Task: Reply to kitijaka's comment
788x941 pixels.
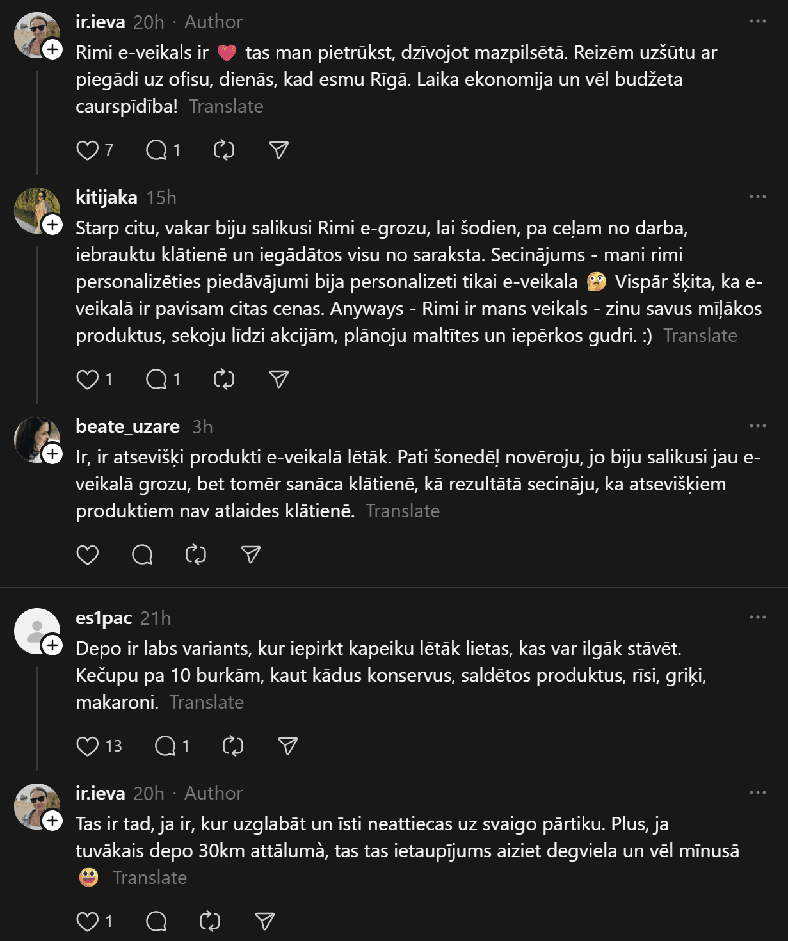Action: (x=156, y=380)
